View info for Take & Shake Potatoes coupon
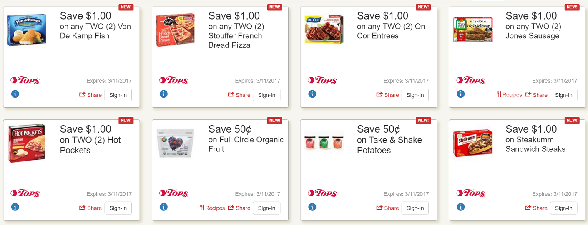The width and height of the screenshot is (588, 225). (312, 207)
